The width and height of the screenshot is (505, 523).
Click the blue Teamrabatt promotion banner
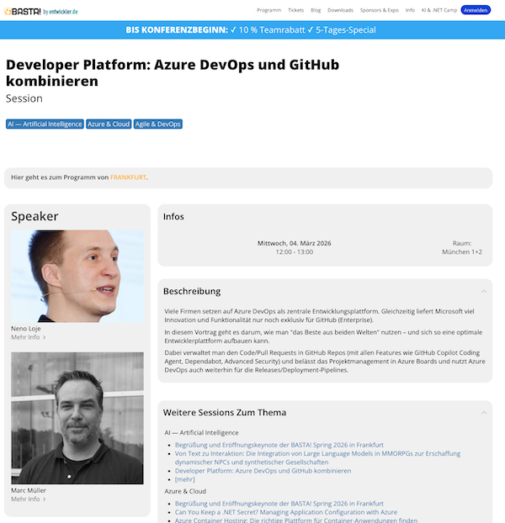pyautogui.click(x=252, y=30)
